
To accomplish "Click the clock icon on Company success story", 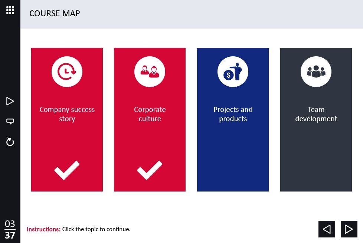I will pos(67,71).
